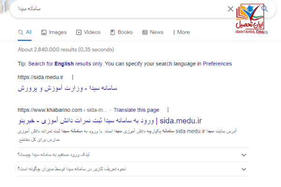Click the search input field containing سامانه سیدا
The image size is (281, 187).
tap(118, 9)
